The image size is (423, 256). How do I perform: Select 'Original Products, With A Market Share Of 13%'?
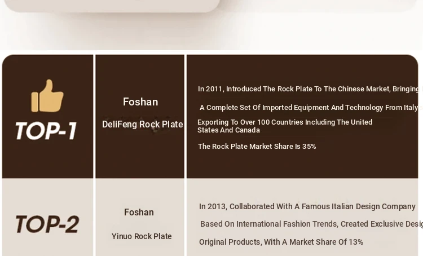[x=281, y=242]
